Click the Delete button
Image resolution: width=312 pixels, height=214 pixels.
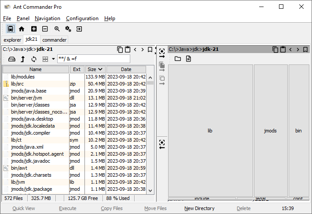(243, 208)
